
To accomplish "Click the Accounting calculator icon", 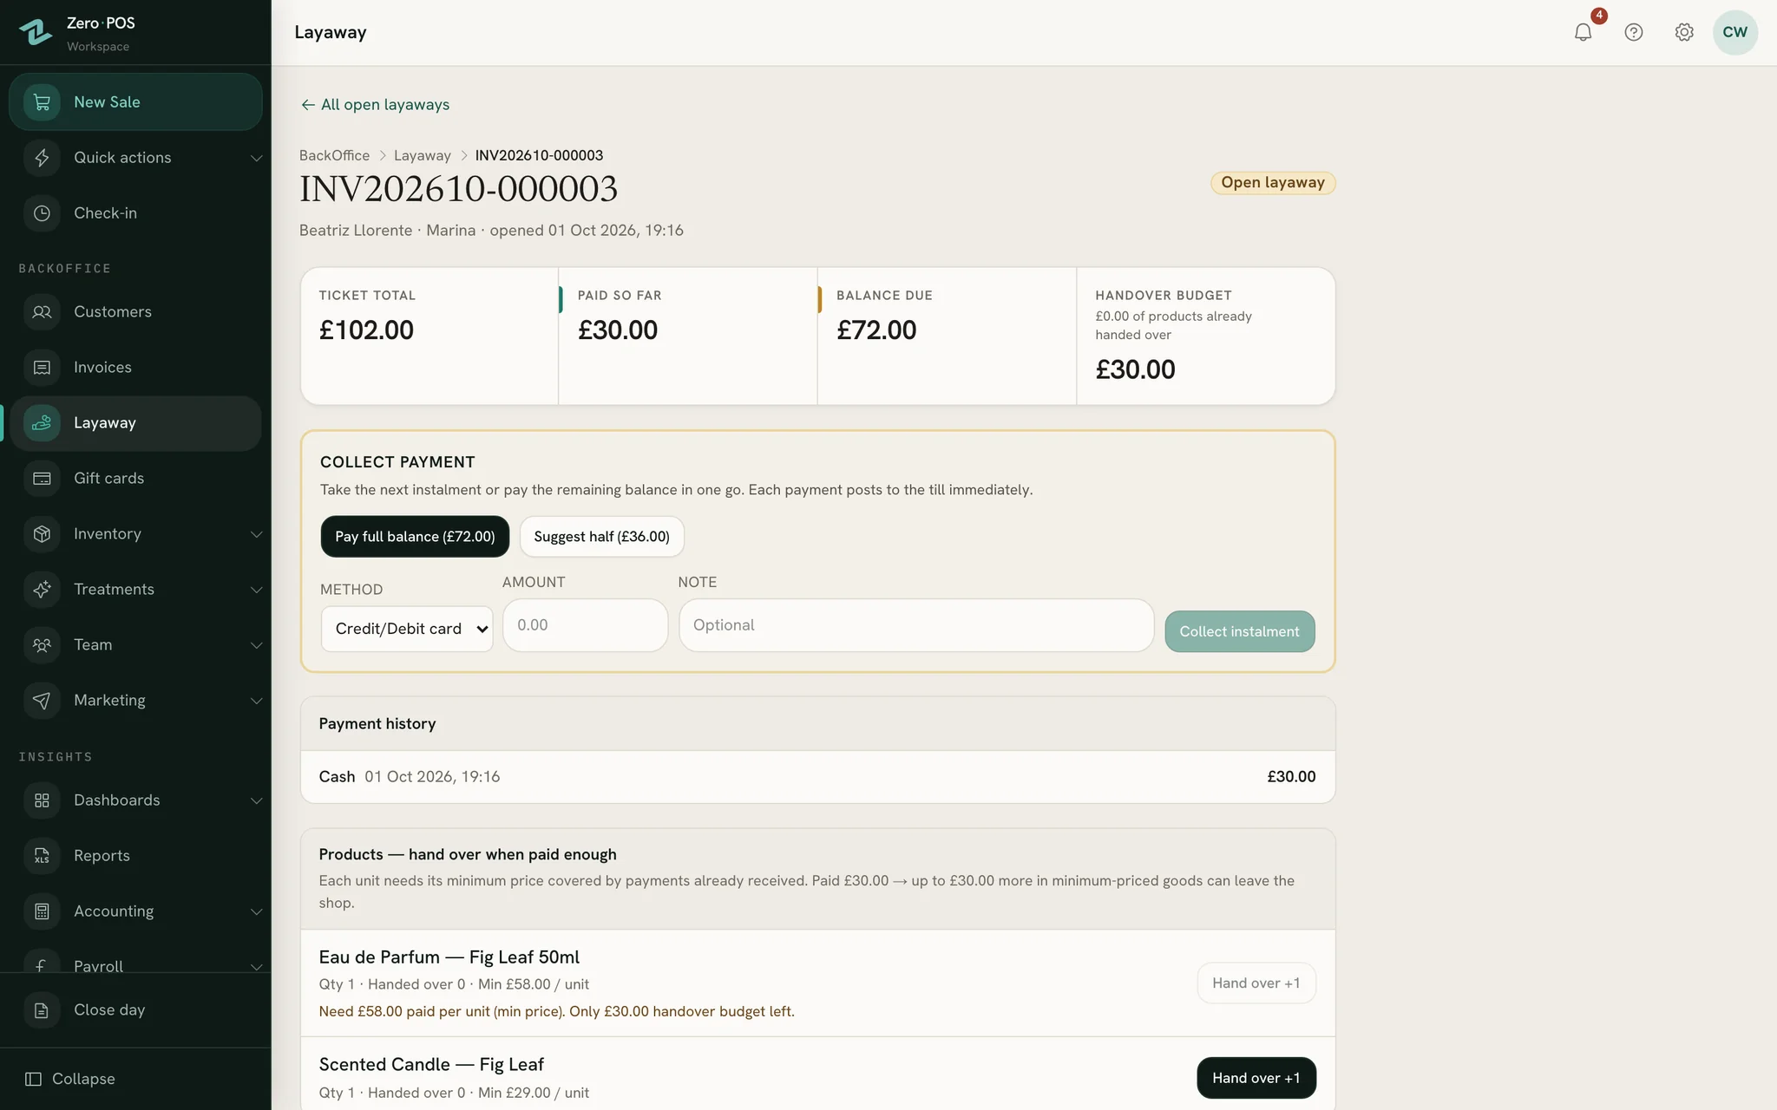I will 42,911.
